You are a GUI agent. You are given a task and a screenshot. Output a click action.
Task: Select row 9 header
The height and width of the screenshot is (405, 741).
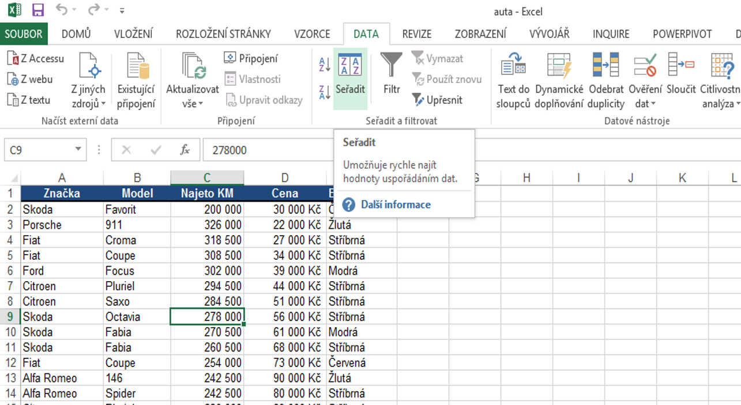point(10,316)
